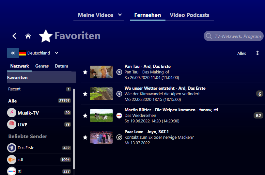Open the Paar Love thumbnail
The height and width of the screenshot is (175, 265).
[101, 137]
